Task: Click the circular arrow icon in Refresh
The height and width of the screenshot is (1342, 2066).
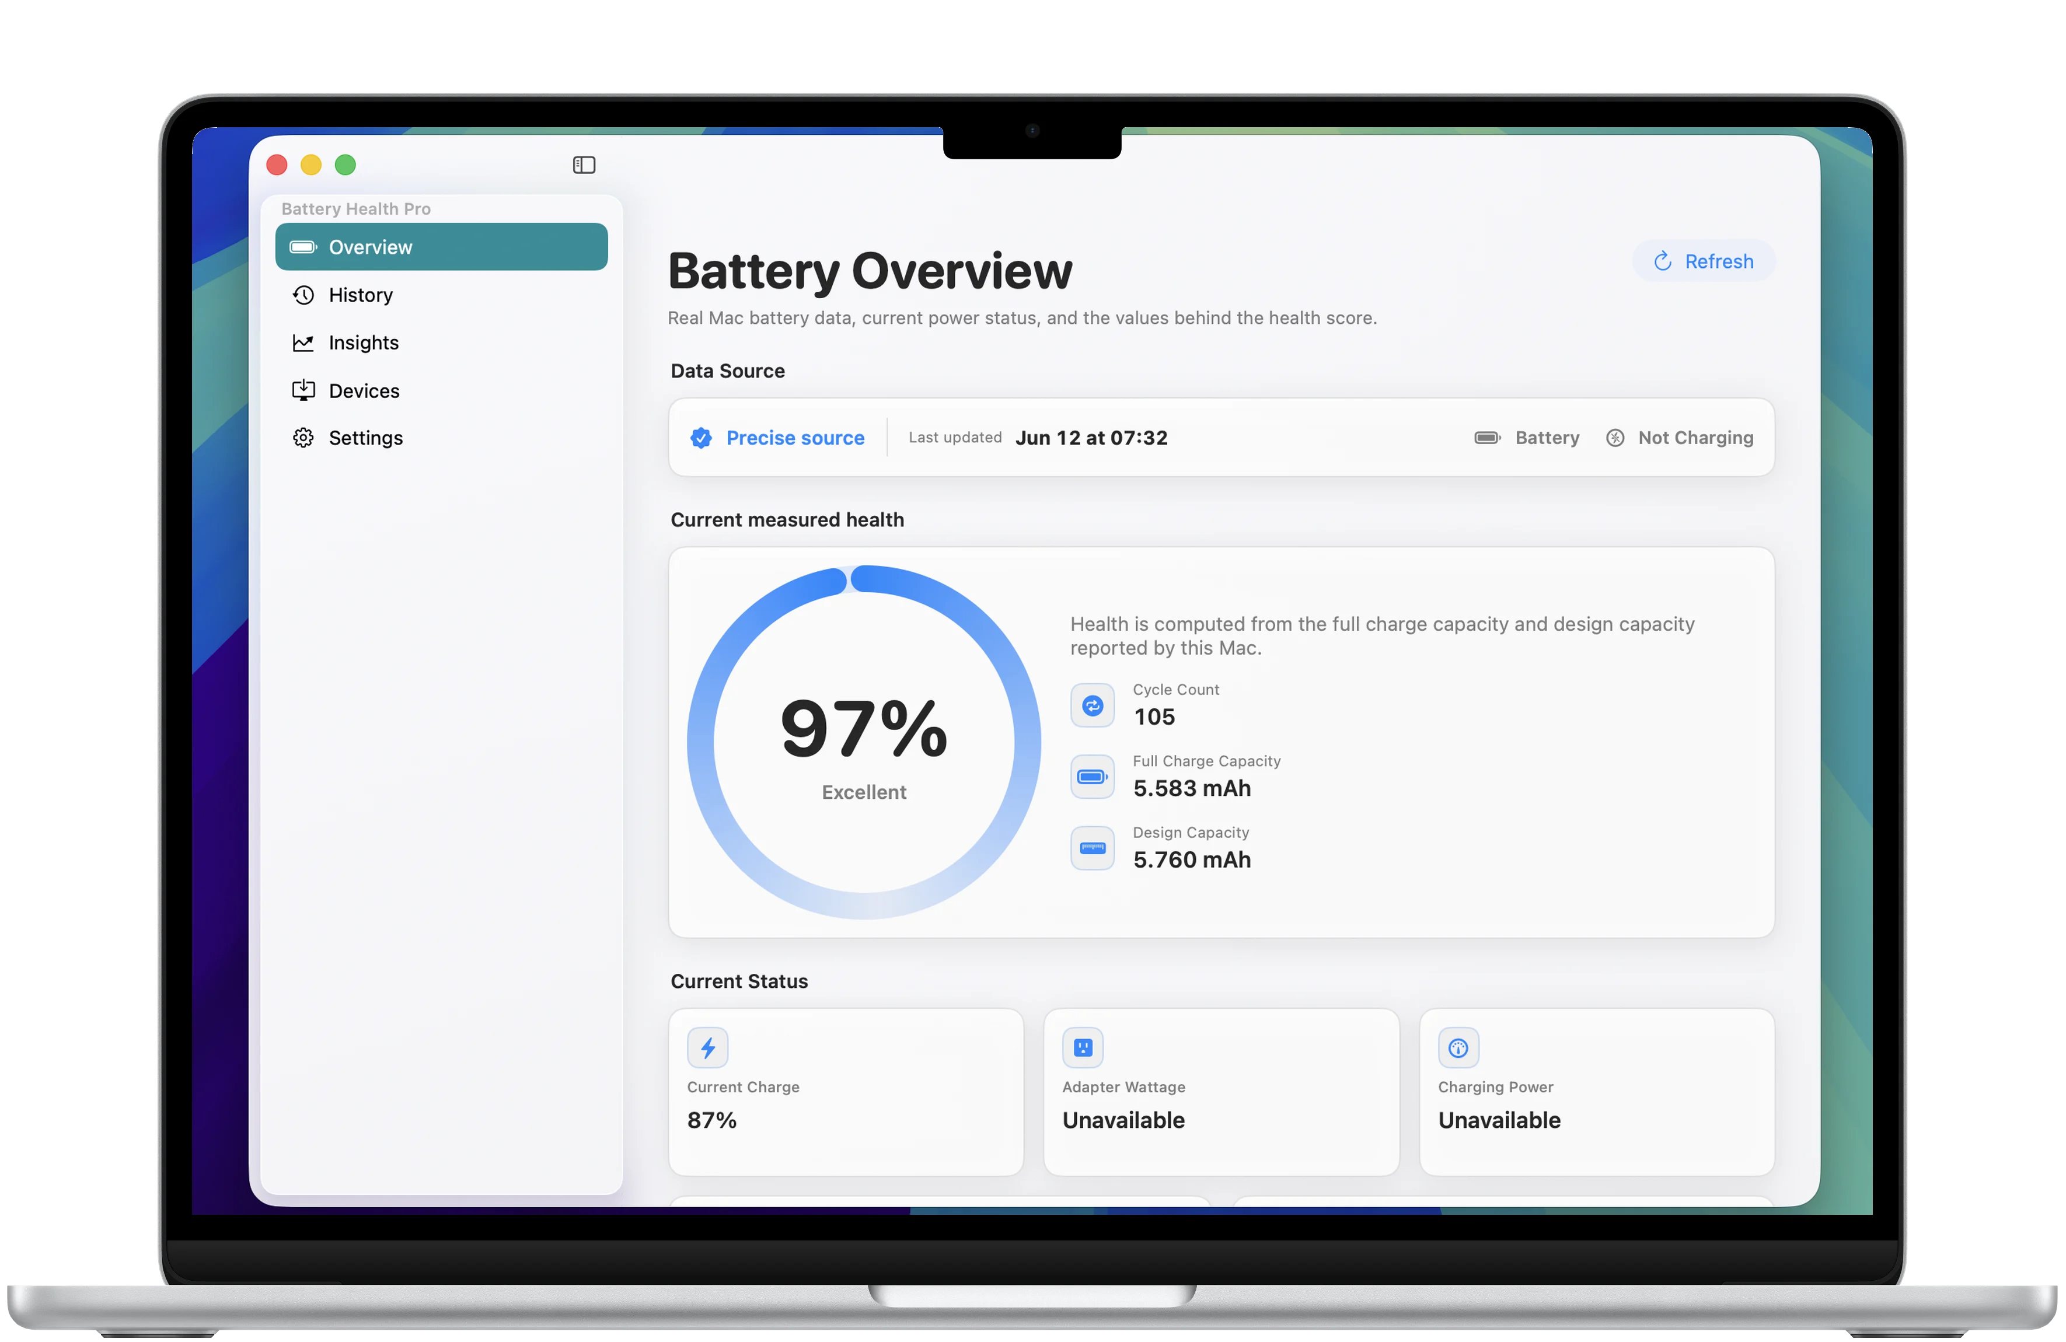Action: coord(1662,261)
